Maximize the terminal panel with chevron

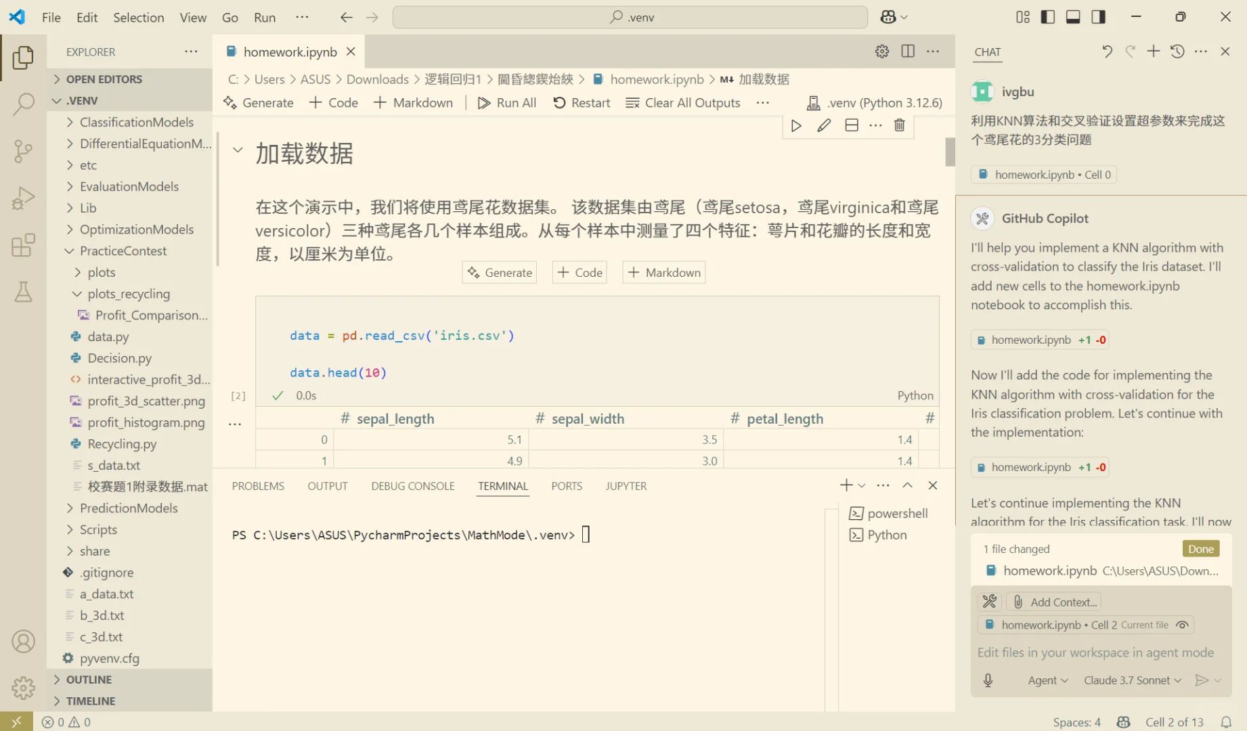(x=907, y=485)
